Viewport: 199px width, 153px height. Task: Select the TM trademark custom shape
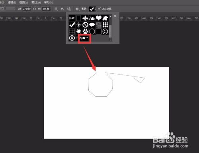point(78,38)
